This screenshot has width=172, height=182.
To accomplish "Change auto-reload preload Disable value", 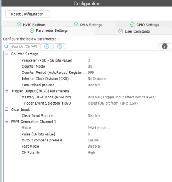I will [x=94, y=85].
